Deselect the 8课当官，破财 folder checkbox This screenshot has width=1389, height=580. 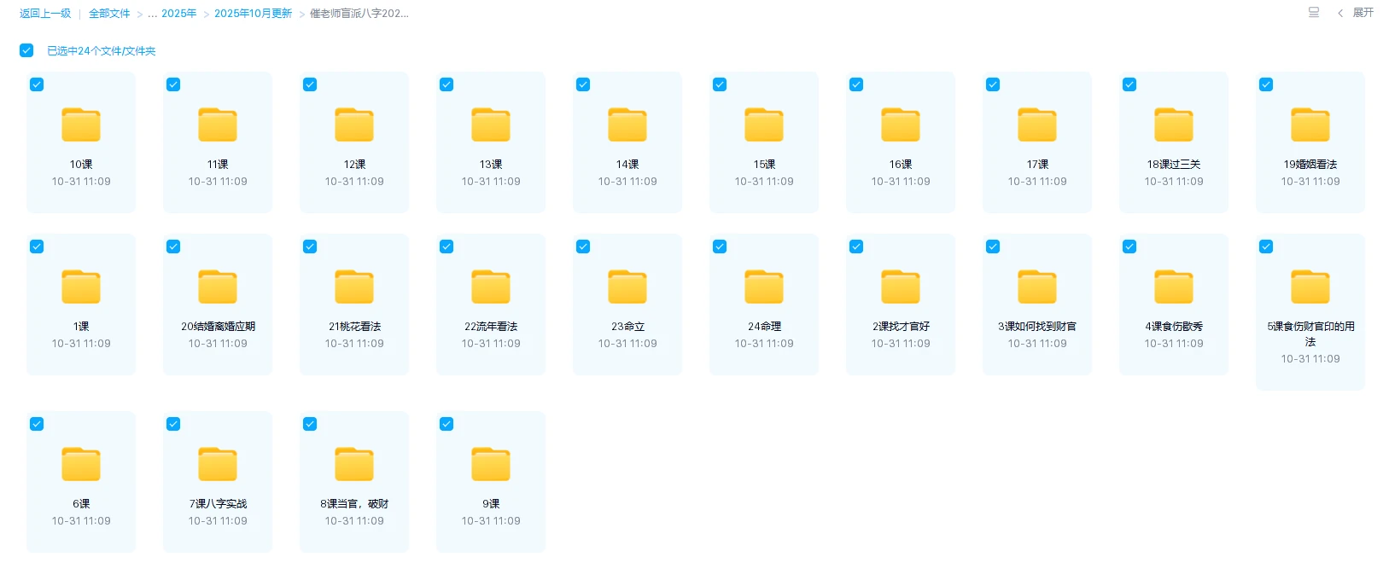310,424
